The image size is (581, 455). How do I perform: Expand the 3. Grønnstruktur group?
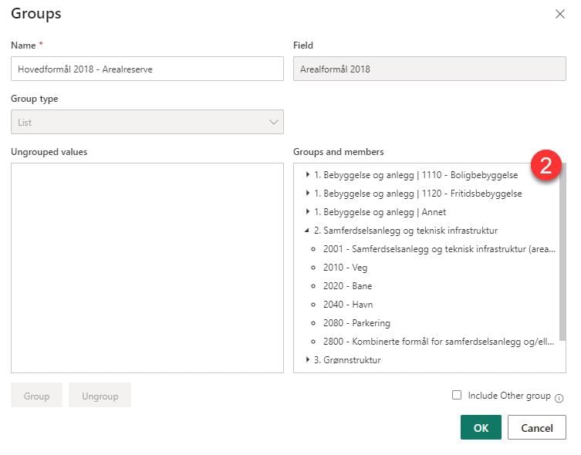[308, 360]
